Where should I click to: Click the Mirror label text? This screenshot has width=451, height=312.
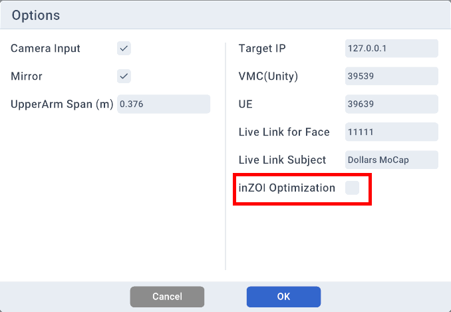point(27,77)
